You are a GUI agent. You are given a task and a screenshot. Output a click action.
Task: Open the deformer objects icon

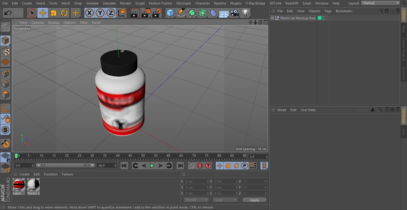click(x=213, y=13)
